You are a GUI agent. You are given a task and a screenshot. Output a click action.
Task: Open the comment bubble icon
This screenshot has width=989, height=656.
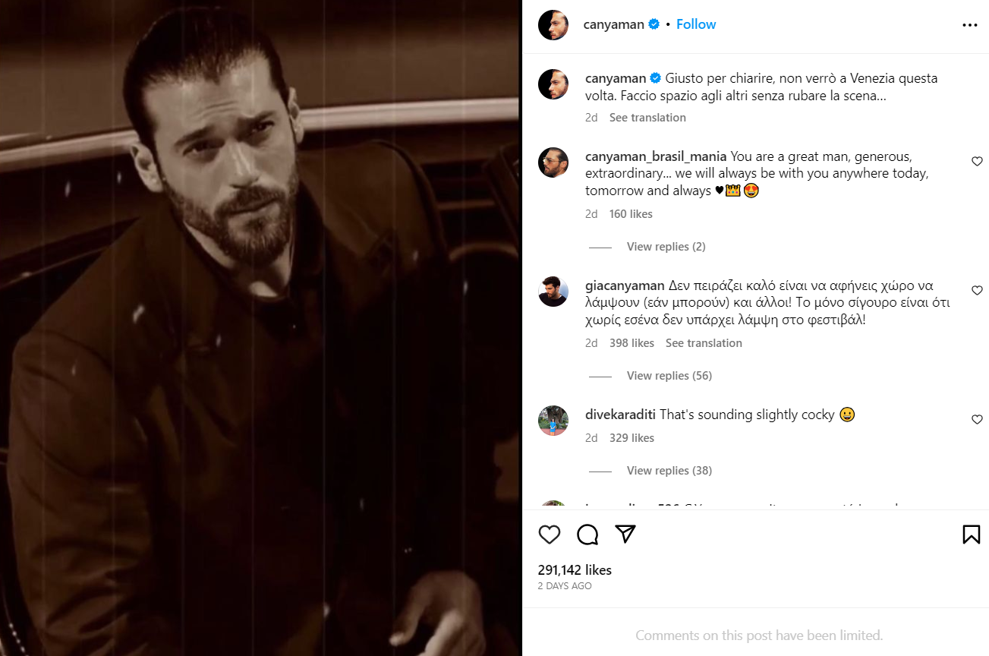tap(587, 535)
